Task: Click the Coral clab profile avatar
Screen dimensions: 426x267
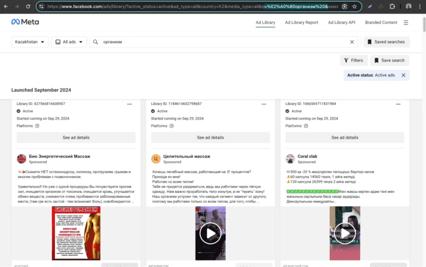Action: point(290,159)
